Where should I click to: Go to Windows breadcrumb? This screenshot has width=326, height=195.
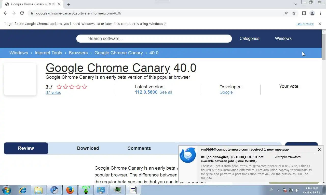[19, 53]
